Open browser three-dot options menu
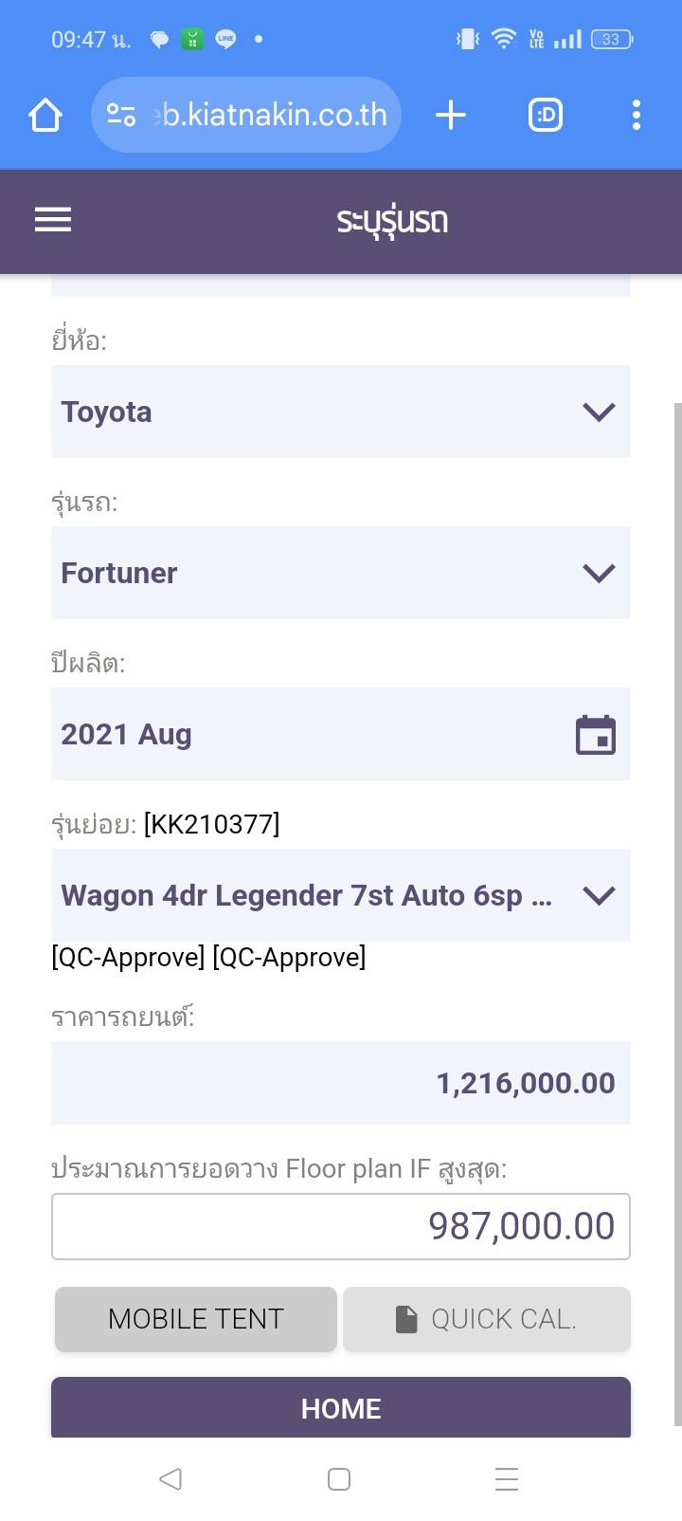The image size is (682, 1521). (x=636, y=116)
